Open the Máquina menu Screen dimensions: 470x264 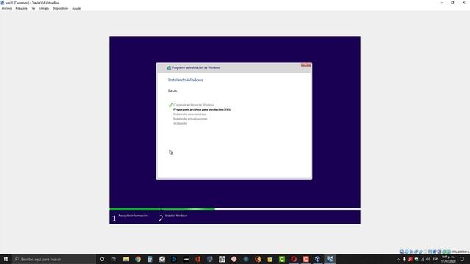coord(21,8)
